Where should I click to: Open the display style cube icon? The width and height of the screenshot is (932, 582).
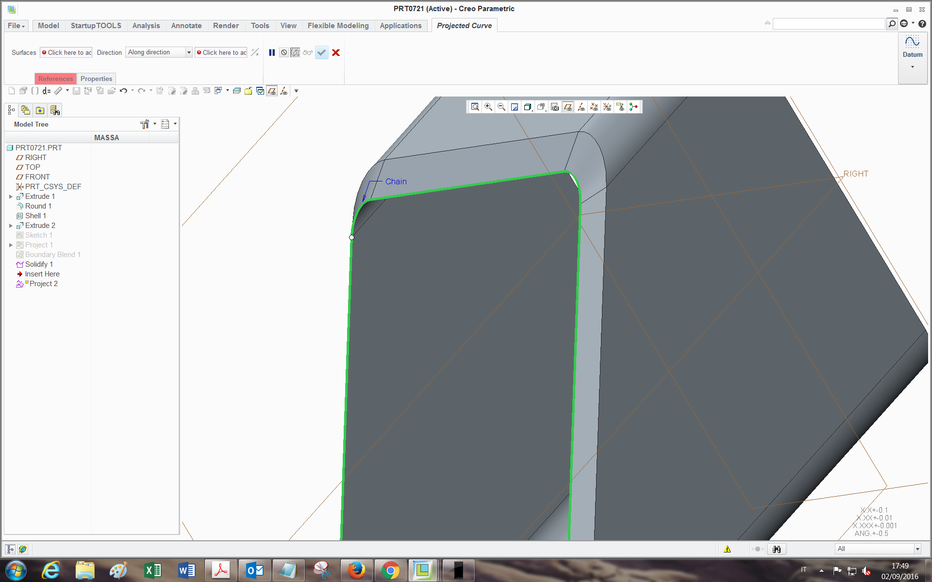(x=528, y=107)
